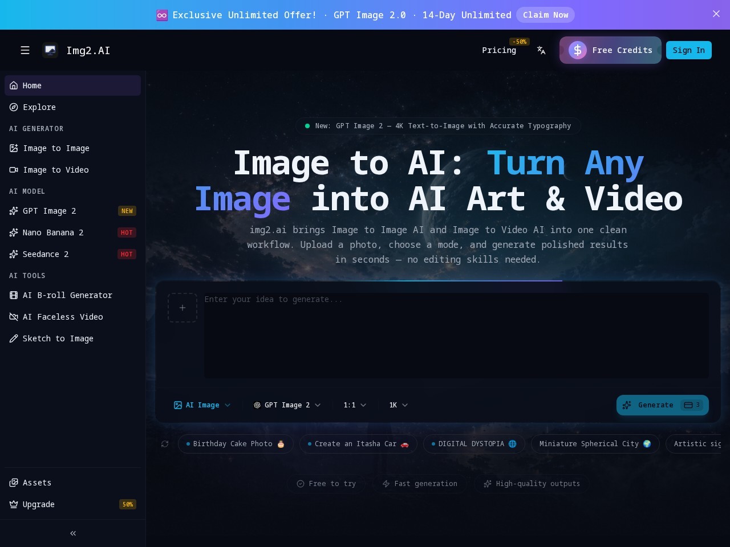Close the promotional offer banner
The width and height of the screenshot is (730, 547).
coord(716,14)
